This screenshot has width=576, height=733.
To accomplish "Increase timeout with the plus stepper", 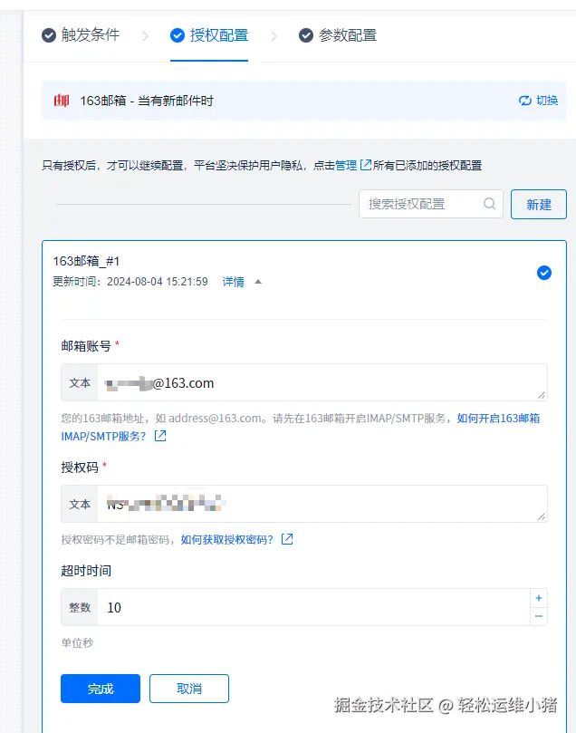I will pyautogui.click(x=539, y=598).
